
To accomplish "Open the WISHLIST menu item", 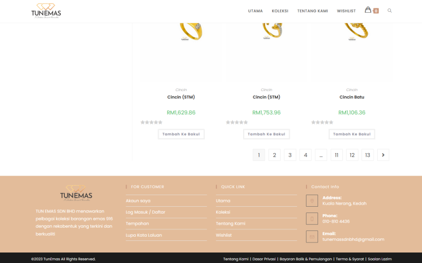I will (x=346, y=11).
